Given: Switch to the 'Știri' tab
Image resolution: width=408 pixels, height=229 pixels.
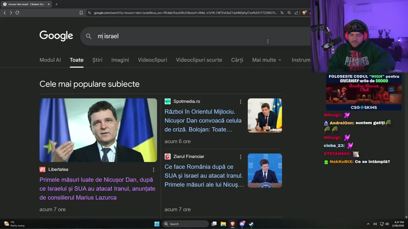Looking at the screenshot, I should (x=97, y=60).
